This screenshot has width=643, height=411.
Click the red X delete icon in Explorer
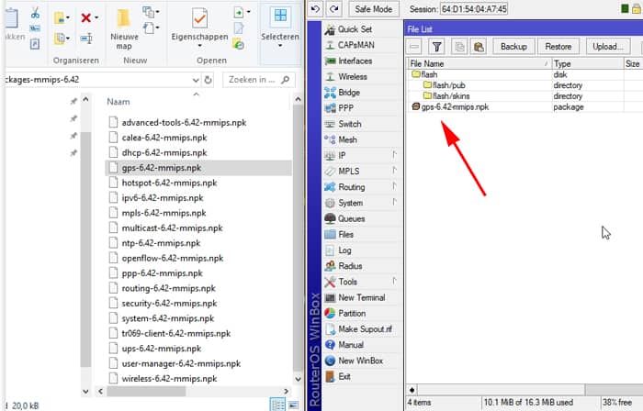click(86, 17)
